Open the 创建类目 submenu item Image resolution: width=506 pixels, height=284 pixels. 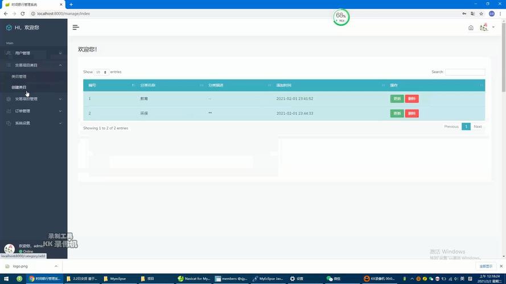pos(19,87)
